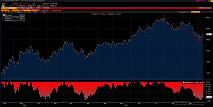The width and height of the screenshot is (213, 107).
Task: Click the Drowdown legend white square icon
Action: point(184,82)
